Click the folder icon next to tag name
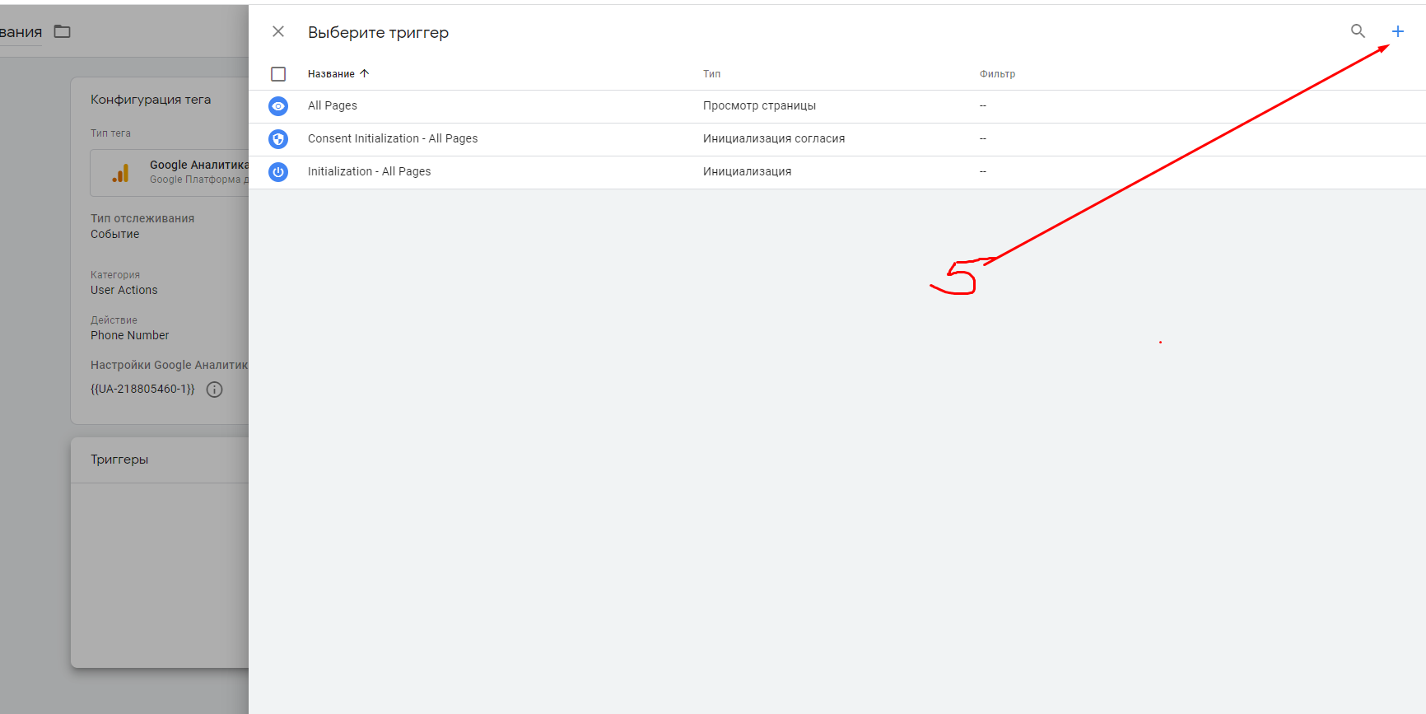Image resolution: width=1426 pixels, height=714 pixels. click(63, 31)
